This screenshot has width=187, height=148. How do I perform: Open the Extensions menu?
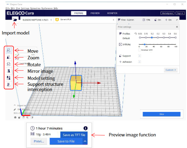coord(35,8)
